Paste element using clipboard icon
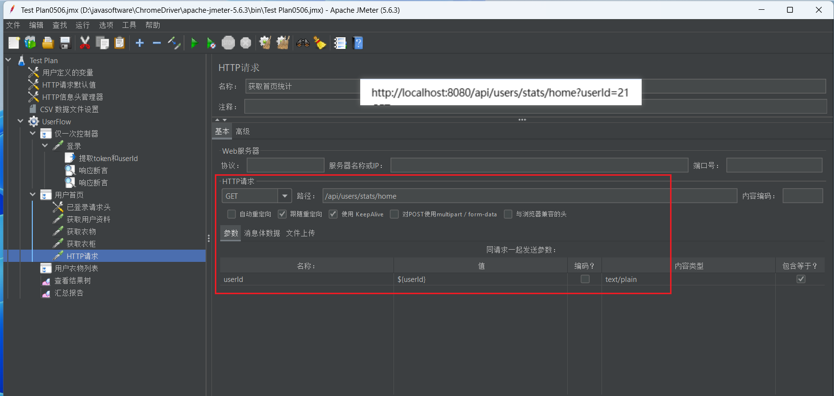Screen dimensions: 834x396 tap(119, 43)
